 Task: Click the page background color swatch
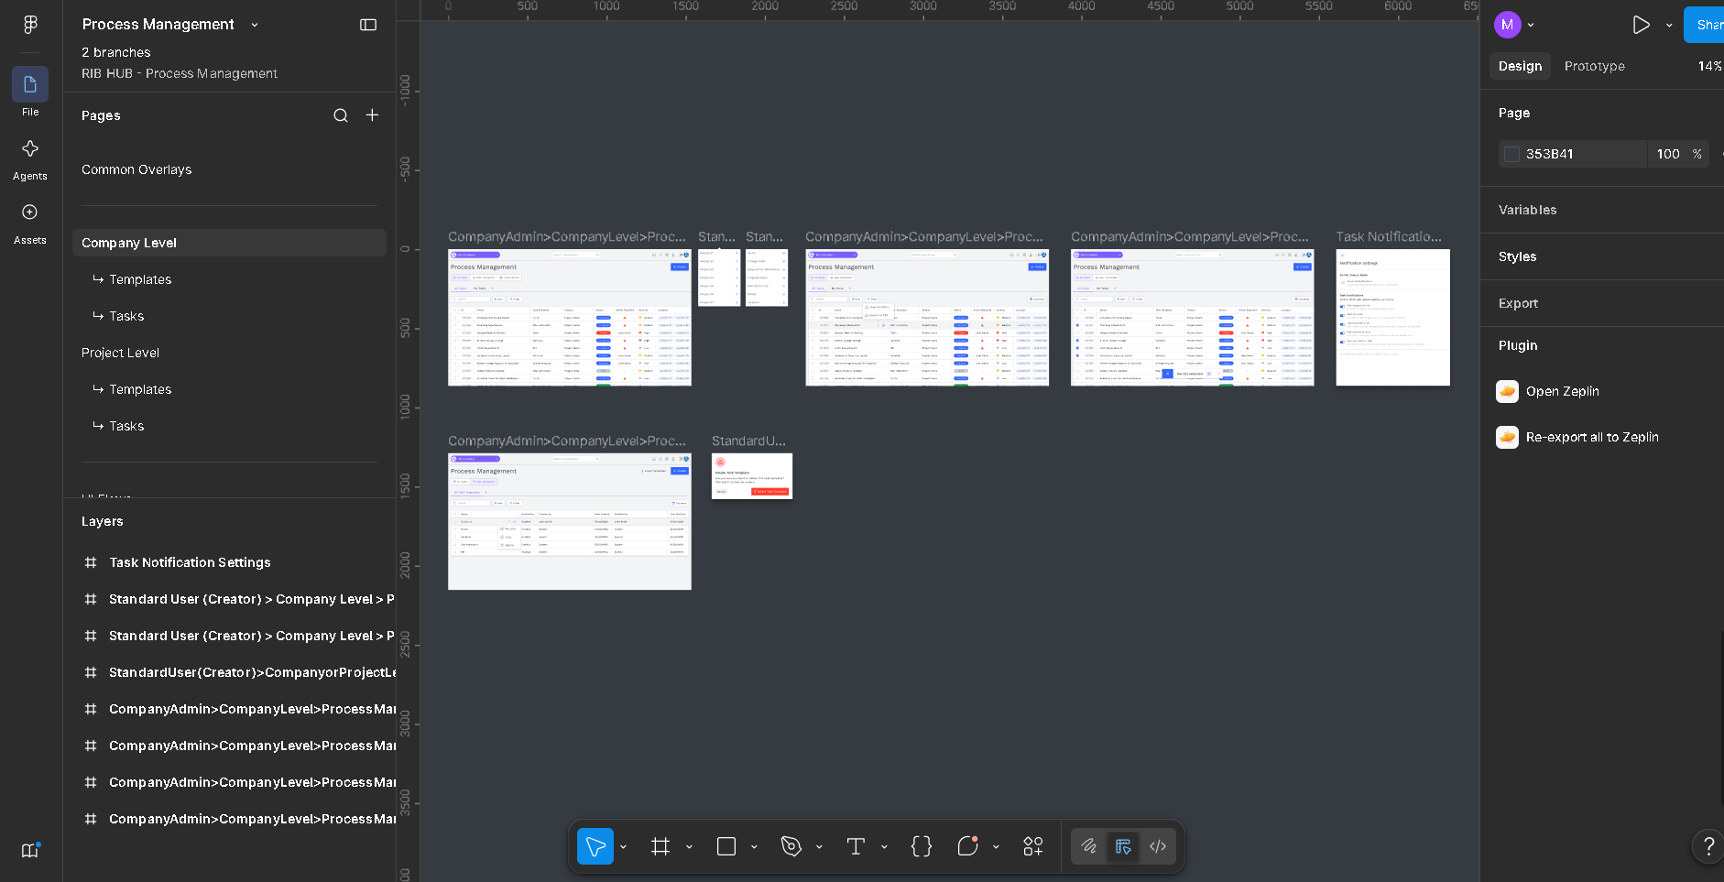(1511, 154)
